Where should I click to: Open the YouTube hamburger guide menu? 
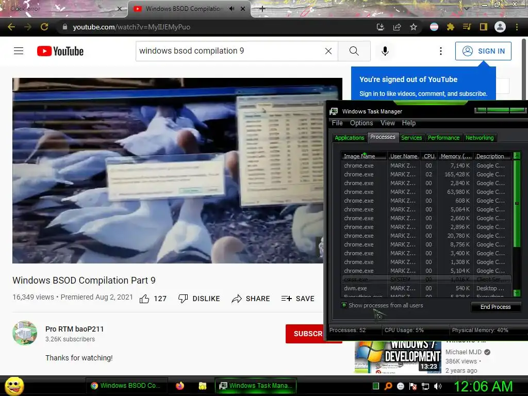[x=19, y=51]
